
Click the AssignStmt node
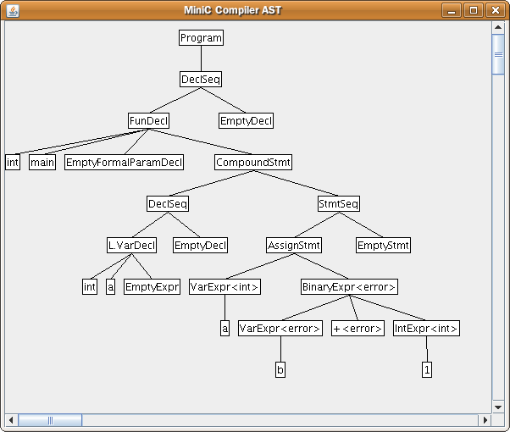click(294, 246)
